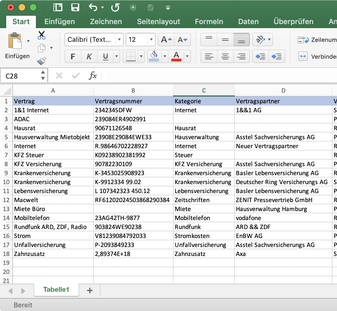337x311 pixels.
Task: Cut selection with the scissors icon
Action: [42, 35]
